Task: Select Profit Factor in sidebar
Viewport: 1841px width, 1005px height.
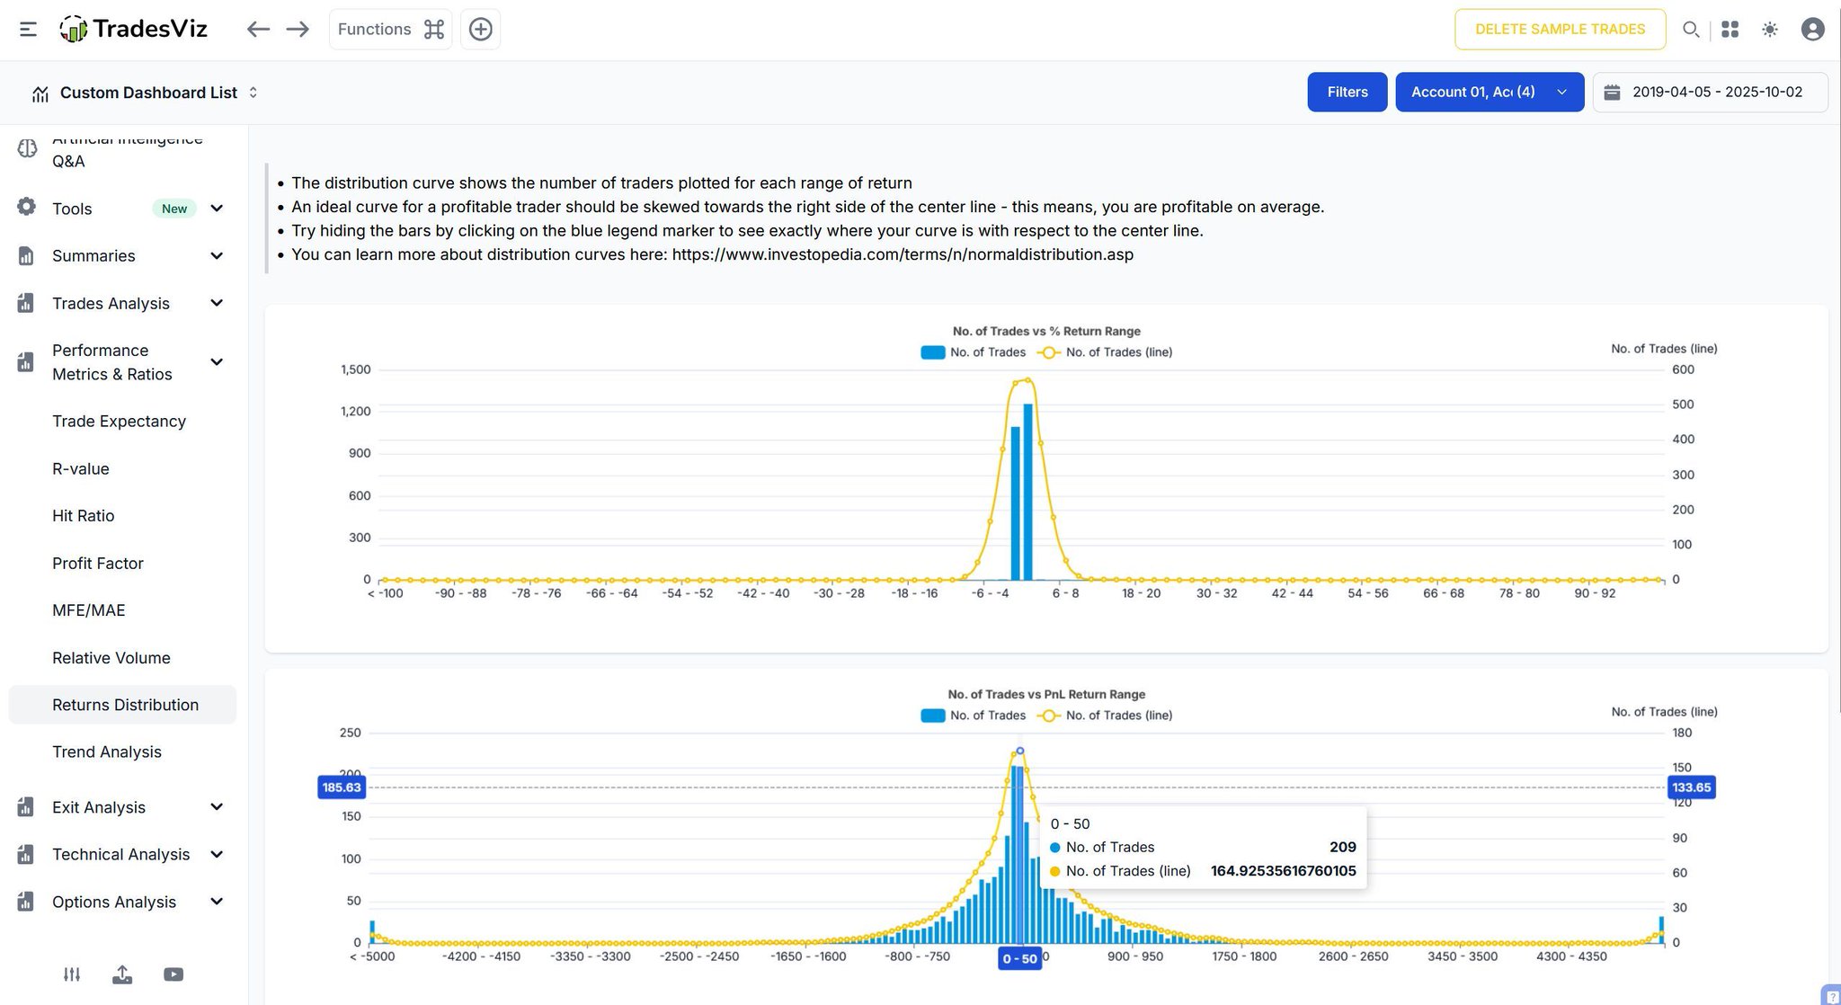Action: coord(98,564)
